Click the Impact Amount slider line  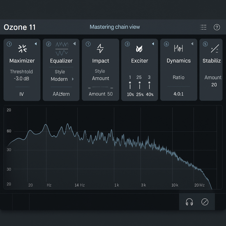tap(100, 87)
